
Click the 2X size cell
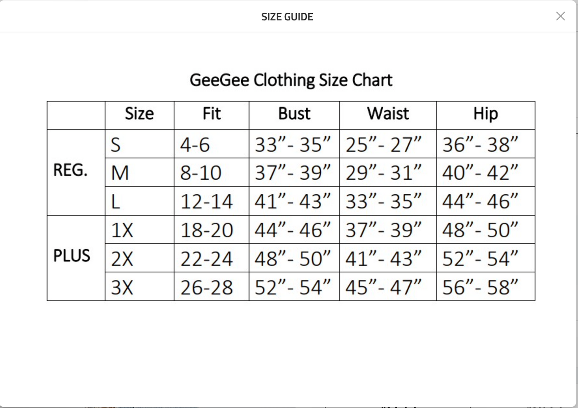122,259
